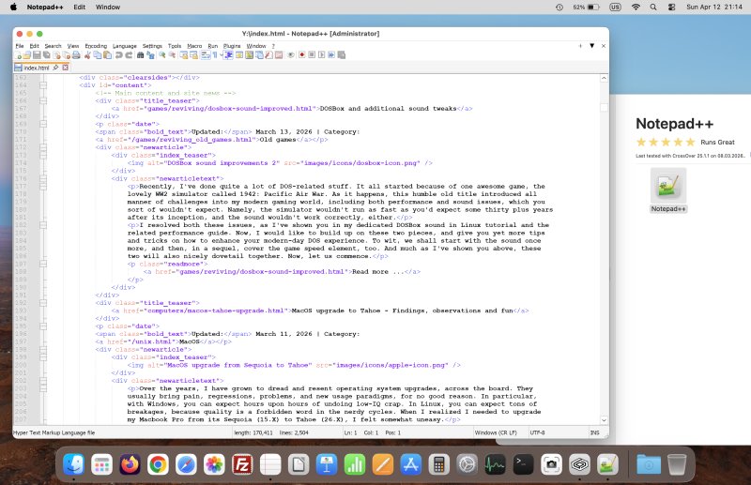Screen dimensions: 751x485
Task: Open the Encoding menu
Action: click(x=96, y=46)
